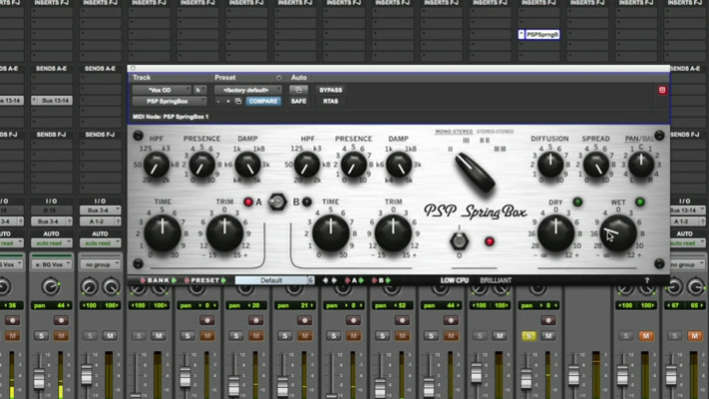Click the channel B TRIM knob
Viewport: 709px width, 399px height.
click(393, 233)
